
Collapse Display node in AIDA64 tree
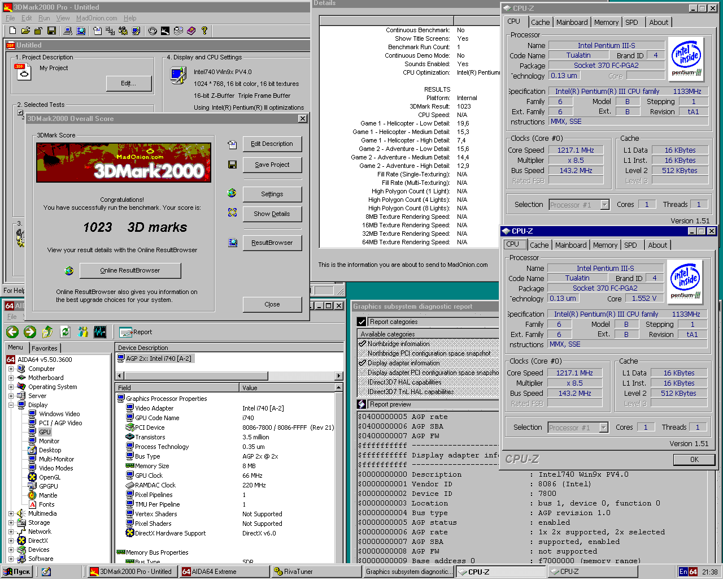click(11, 405)
